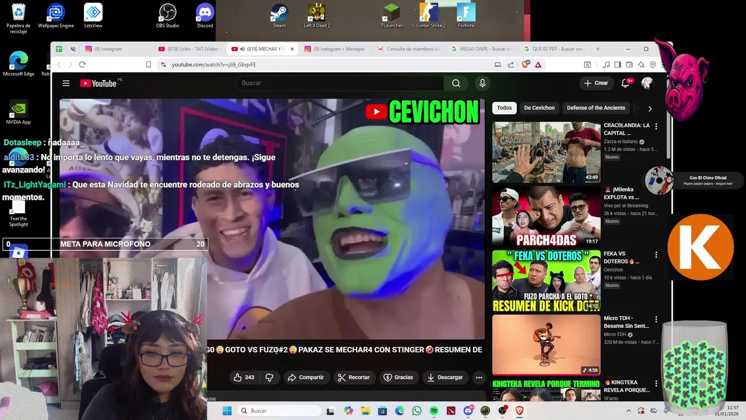Dislike the video with thumbs down

coord(269,377)
